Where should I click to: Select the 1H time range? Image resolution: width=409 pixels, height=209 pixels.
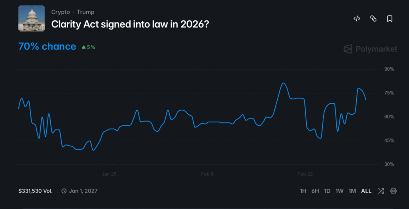tap(303, 191)
